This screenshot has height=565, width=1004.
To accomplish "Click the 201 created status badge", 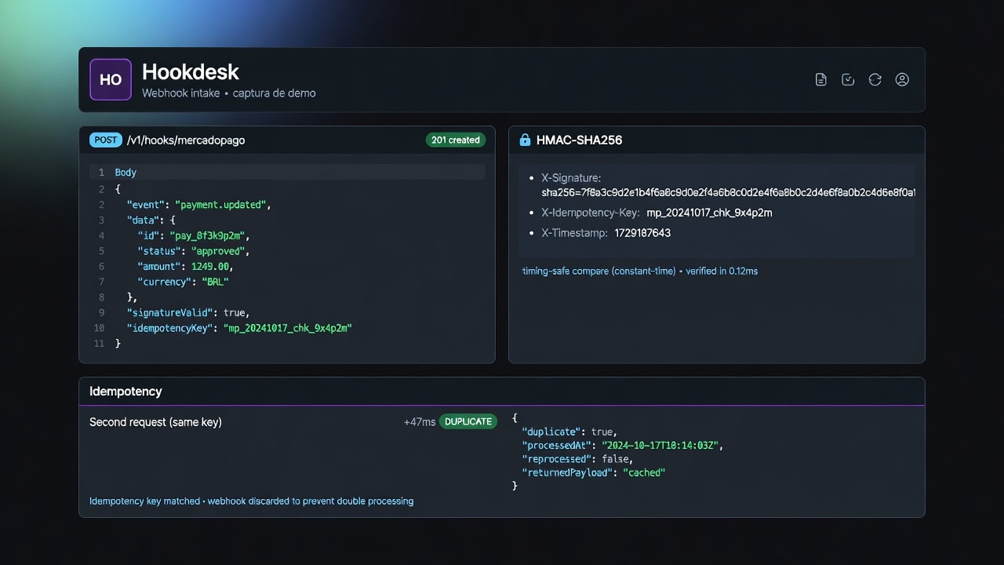I will 456,140.
